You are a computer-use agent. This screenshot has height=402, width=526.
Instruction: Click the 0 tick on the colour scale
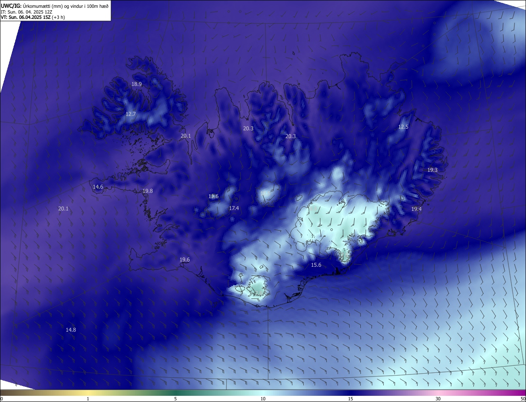[x=1, y=399]
